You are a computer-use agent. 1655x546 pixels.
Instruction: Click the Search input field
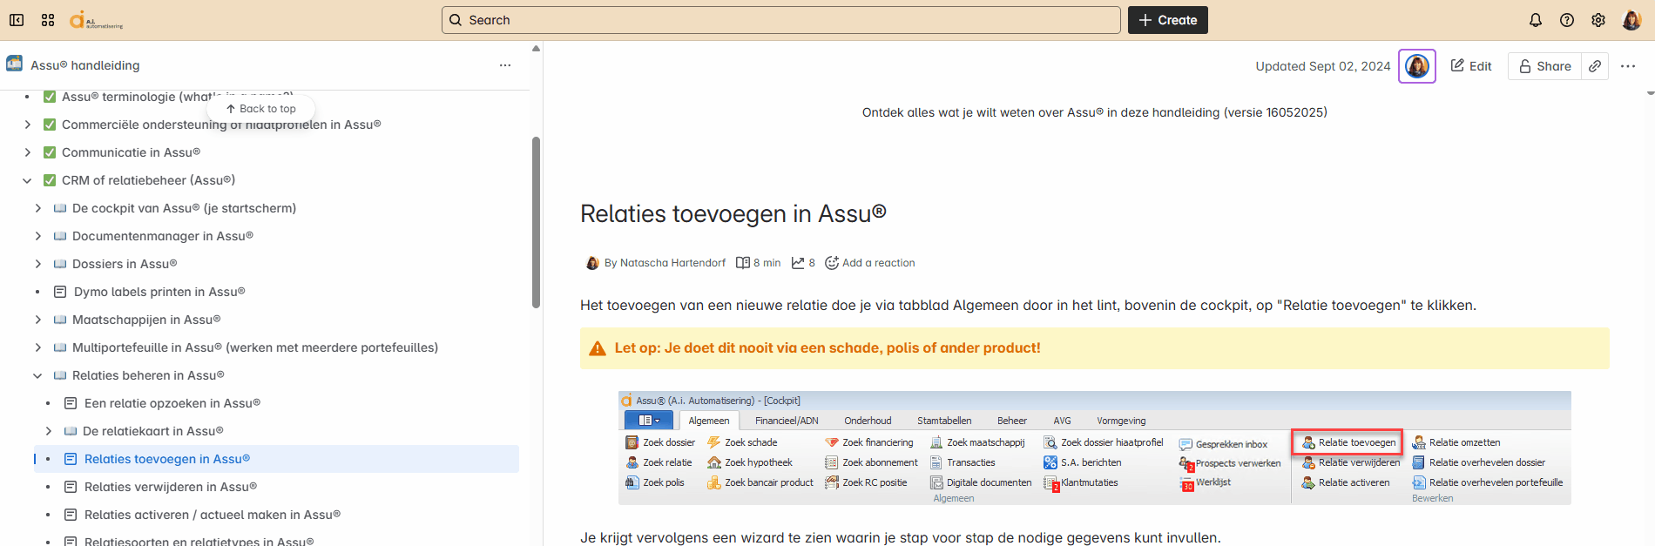[781, 20]
